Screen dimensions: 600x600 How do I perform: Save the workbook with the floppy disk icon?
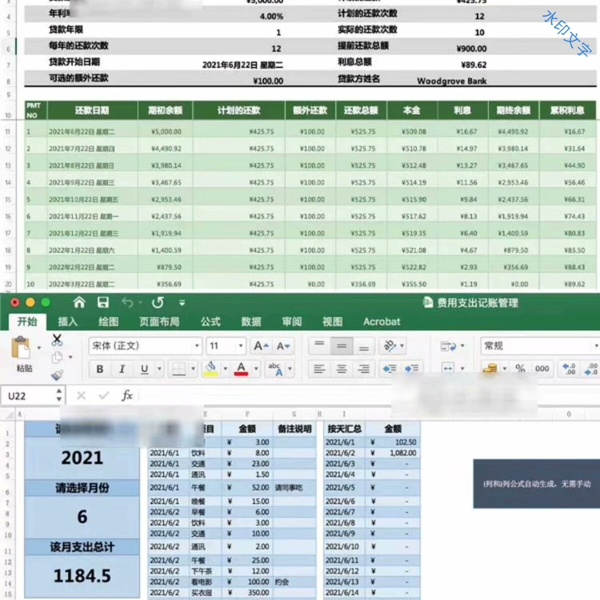(x=103, y=302)
